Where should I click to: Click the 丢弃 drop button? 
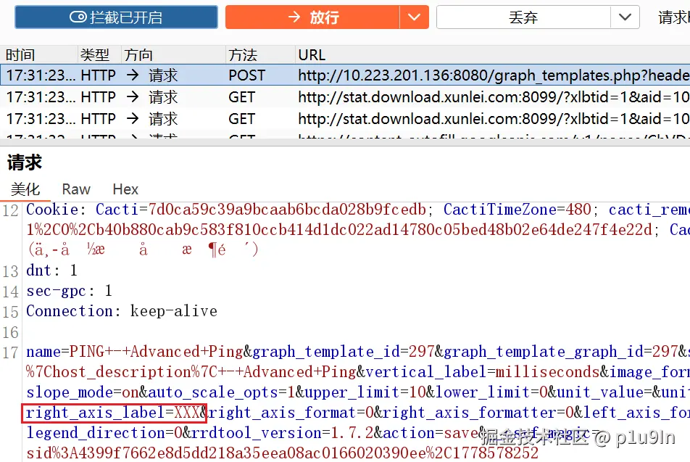523,17
